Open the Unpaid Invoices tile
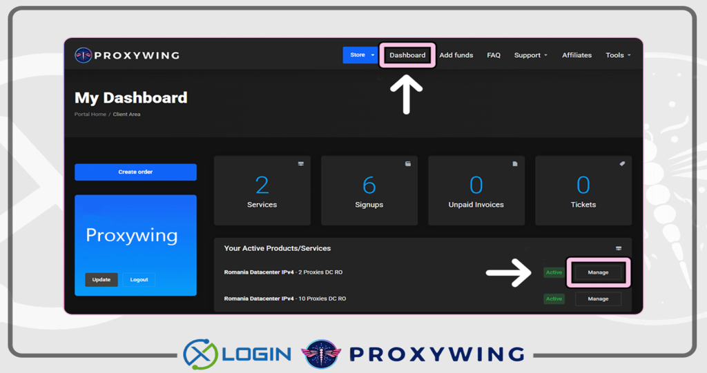 tap(476, 190)
